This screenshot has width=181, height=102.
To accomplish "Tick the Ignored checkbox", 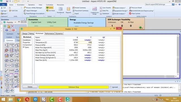I will coord(111,87).
